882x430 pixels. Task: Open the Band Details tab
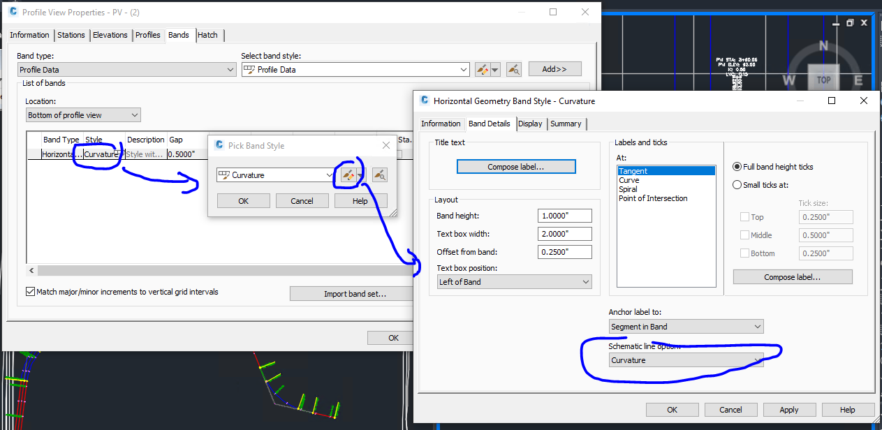(x=490, y=124)
